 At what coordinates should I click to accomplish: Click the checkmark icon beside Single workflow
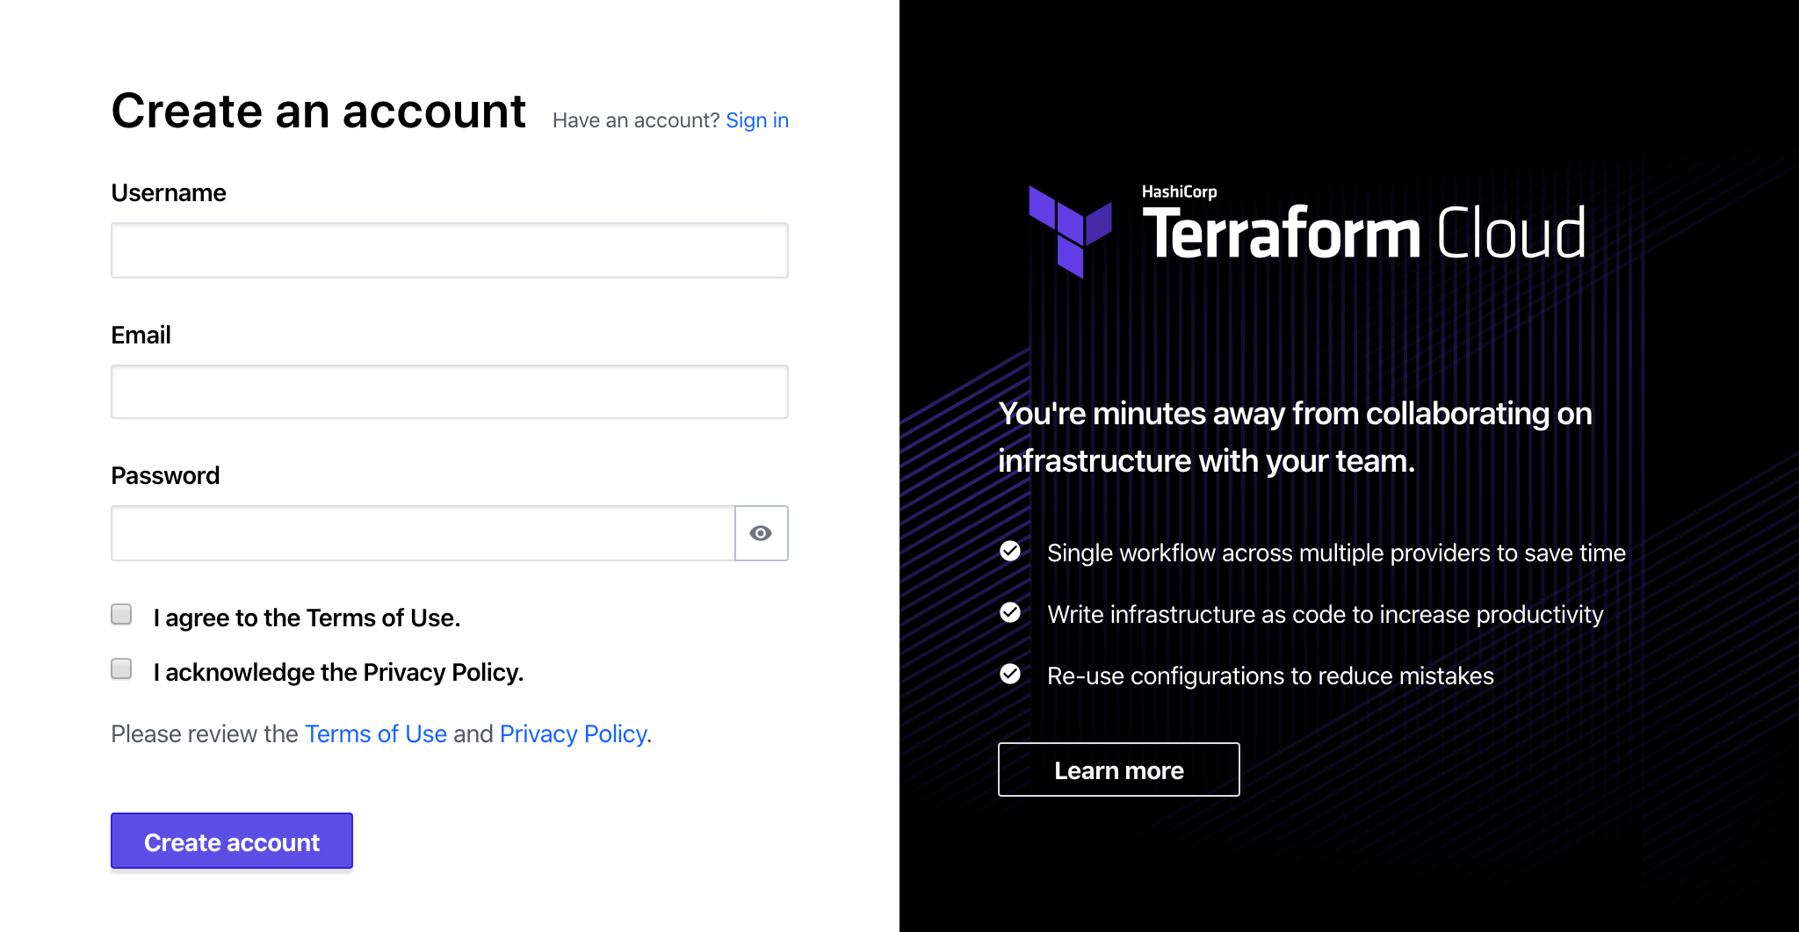1010,551
